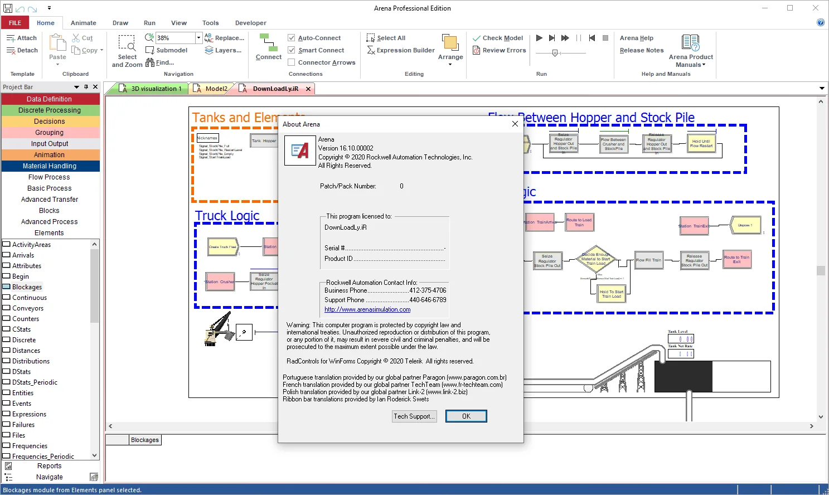The height and width of the screenshot is (495, 829).
Task: Click the End run stop button
Action: point(605,38)
